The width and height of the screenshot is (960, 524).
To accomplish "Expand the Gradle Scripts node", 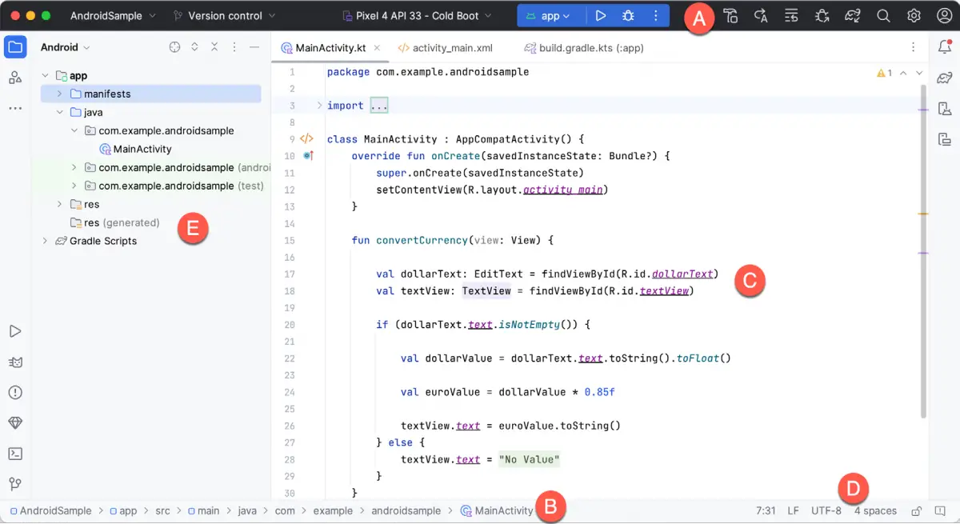I will click(45, 241).
